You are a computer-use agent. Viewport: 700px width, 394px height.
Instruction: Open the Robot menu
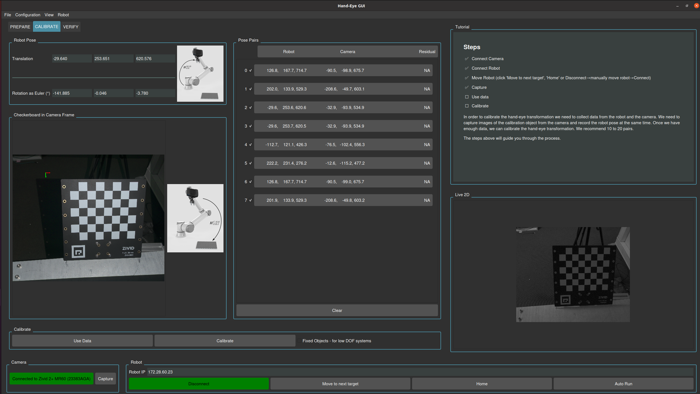tap(63, 15)
